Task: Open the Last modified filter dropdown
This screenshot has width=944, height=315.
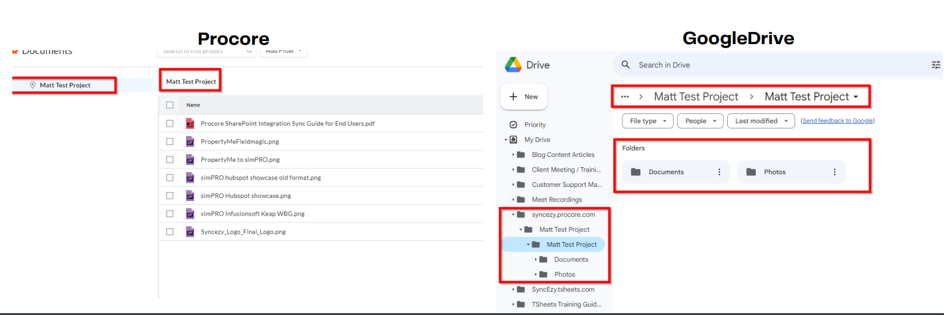Action: pos(761,121)
